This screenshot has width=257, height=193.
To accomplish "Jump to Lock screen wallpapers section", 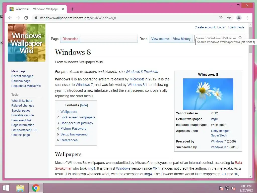I will point(78,117).
